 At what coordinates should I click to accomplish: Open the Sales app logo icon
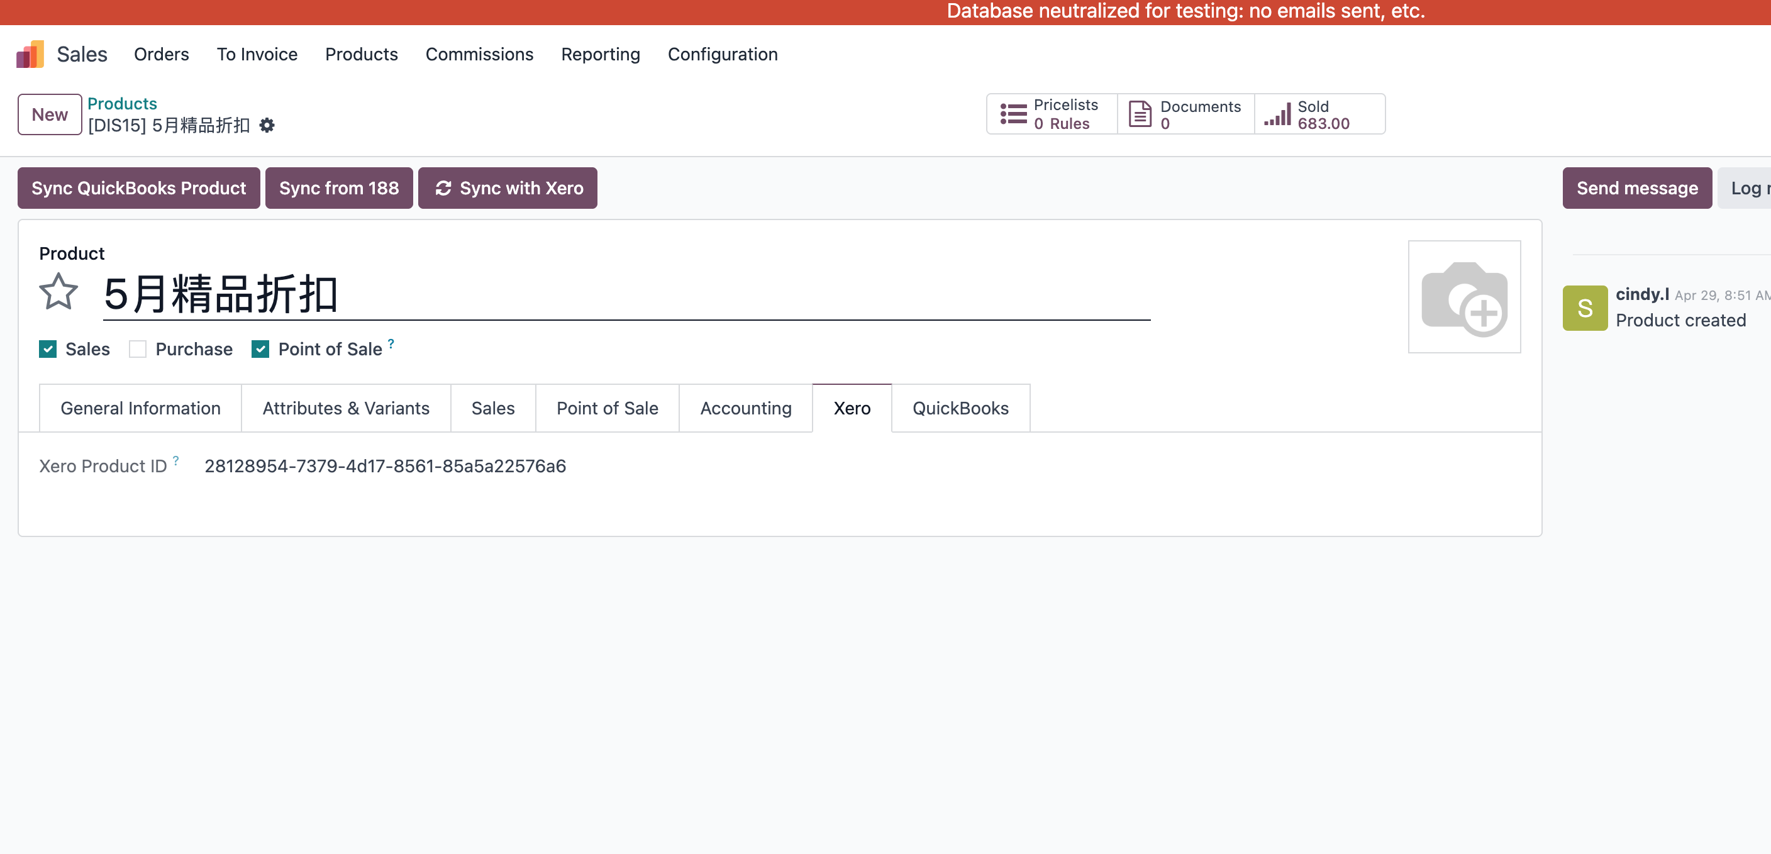click(30, 54)
